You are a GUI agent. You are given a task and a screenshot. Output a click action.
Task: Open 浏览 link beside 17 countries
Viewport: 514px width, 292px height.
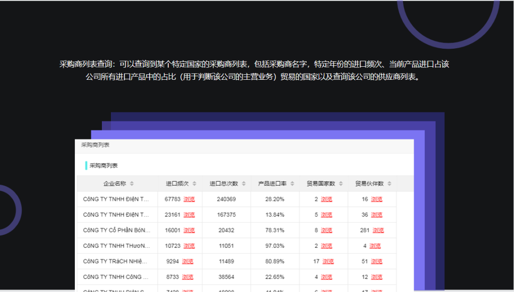click(328, 261)
